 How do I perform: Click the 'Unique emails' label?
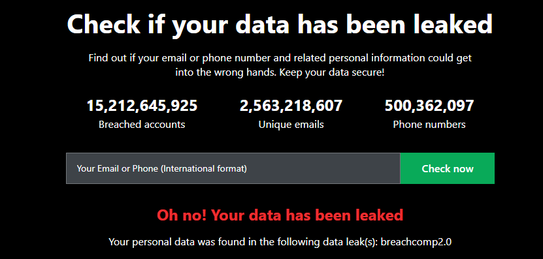(x=291, y=125)
